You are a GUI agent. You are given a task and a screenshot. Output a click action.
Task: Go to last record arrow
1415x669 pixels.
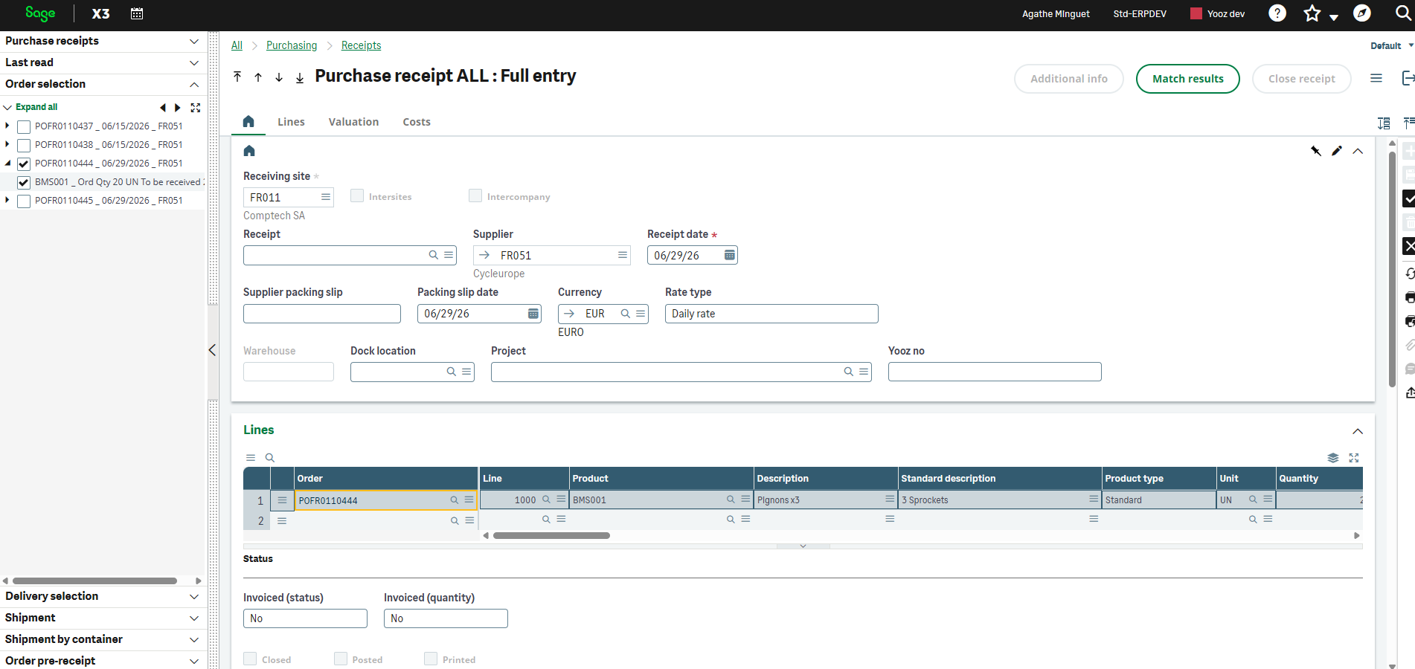tap(300, 77)
